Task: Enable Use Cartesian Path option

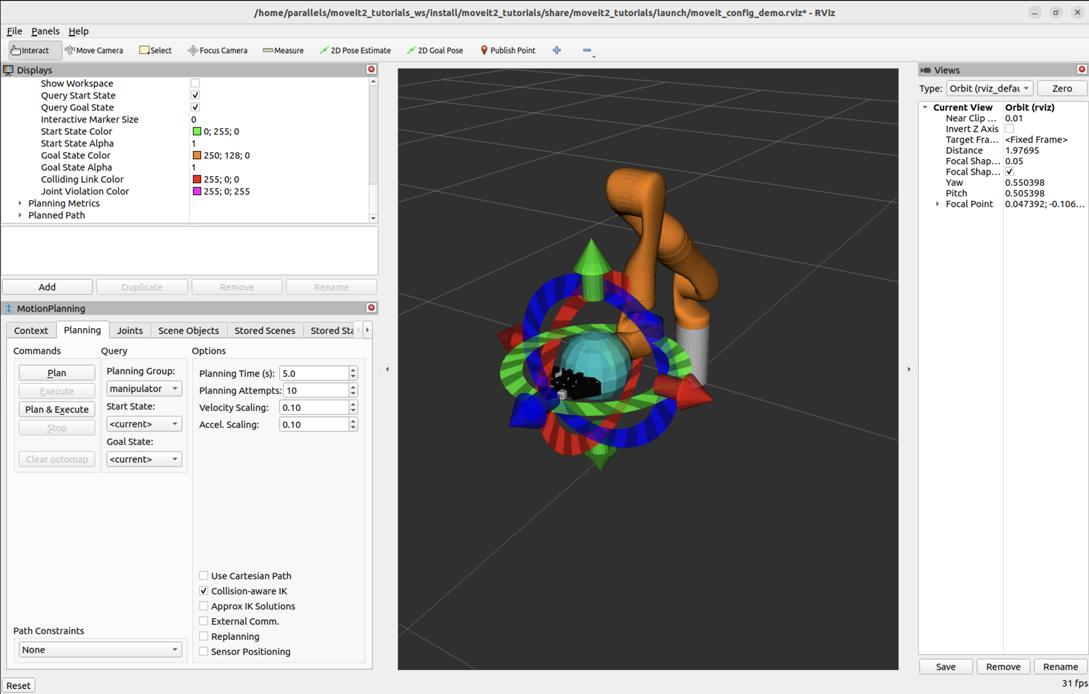Action: coord(203,575)
